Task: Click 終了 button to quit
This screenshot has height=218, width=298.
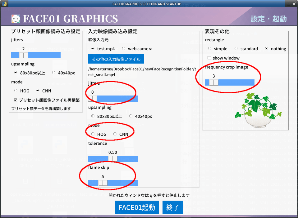Action: click(x=172, y=207)
